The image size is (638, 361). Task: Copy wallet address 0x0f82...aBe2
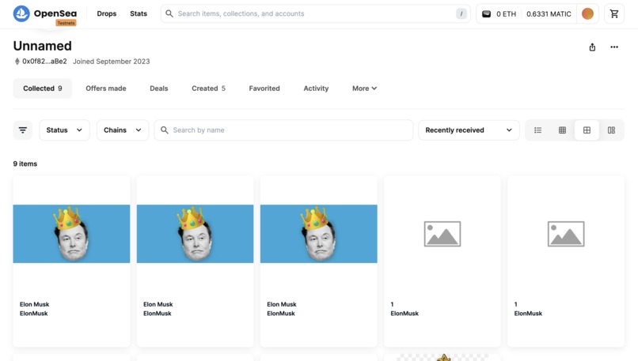tap(44, 62)
